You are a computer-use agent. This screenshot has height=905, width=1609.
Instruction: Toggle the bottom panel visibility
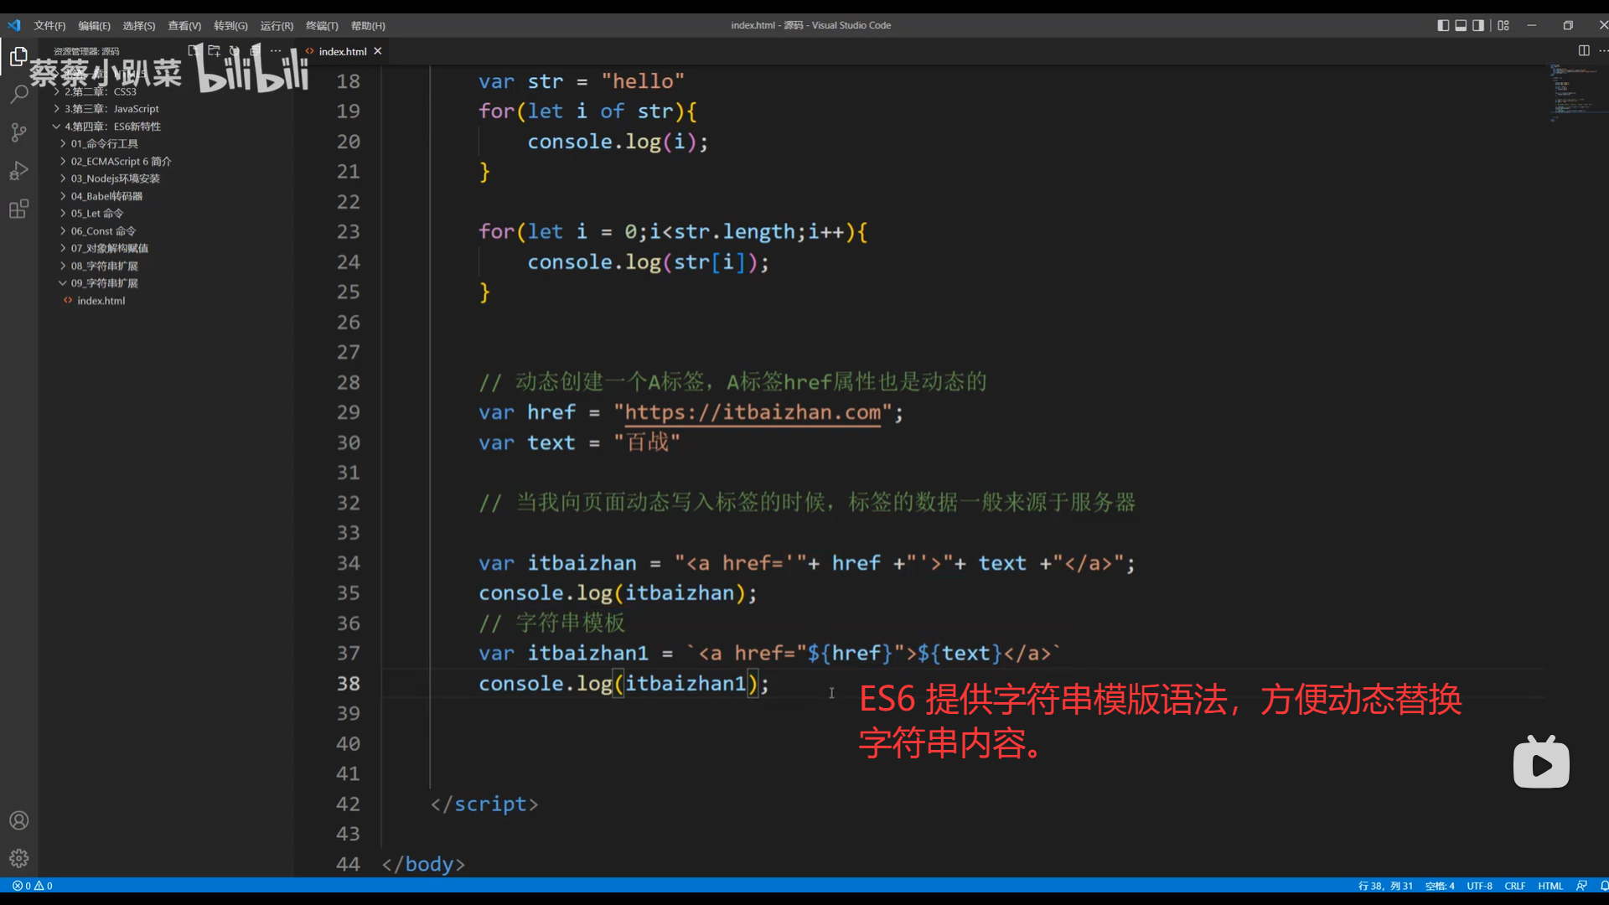[1461, 25]
